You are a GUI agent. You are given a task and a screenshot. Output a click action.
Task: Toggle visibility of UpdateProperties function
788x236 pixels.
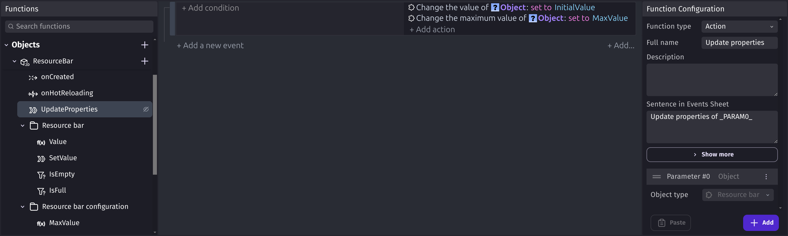click(146, 109)
